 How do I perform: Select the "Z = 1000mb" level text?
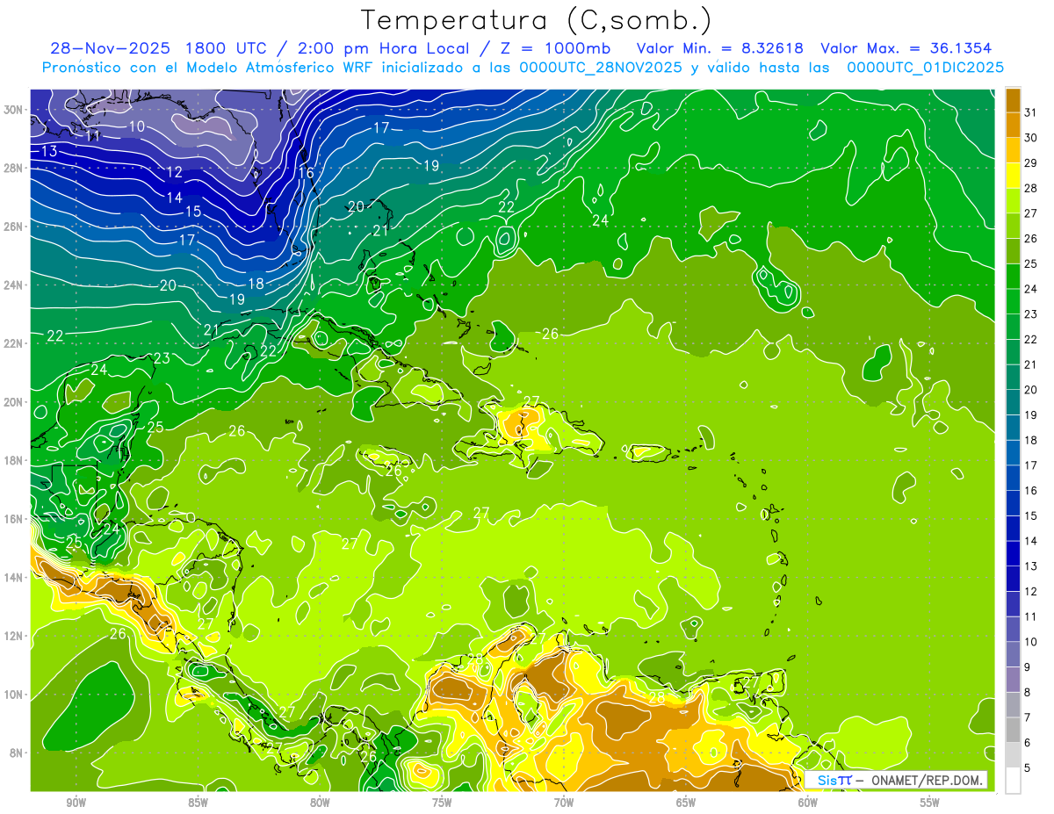558,48
